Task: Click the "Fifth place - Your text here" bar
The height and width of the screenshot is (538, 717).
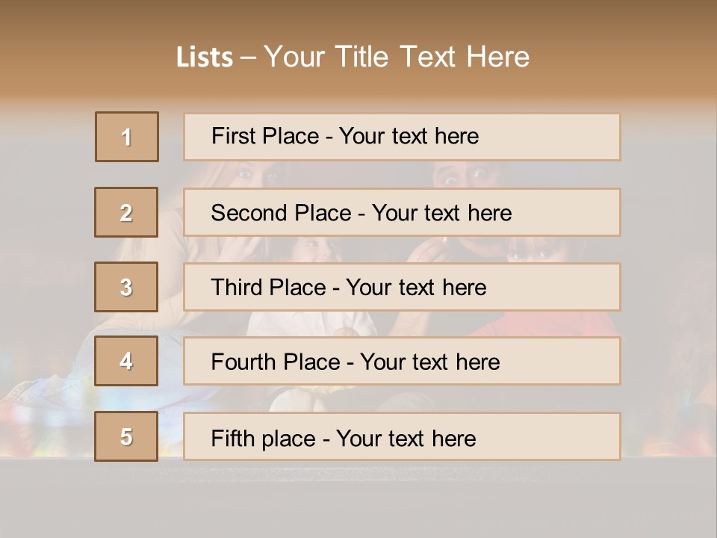Action: [x=402, y=437]
